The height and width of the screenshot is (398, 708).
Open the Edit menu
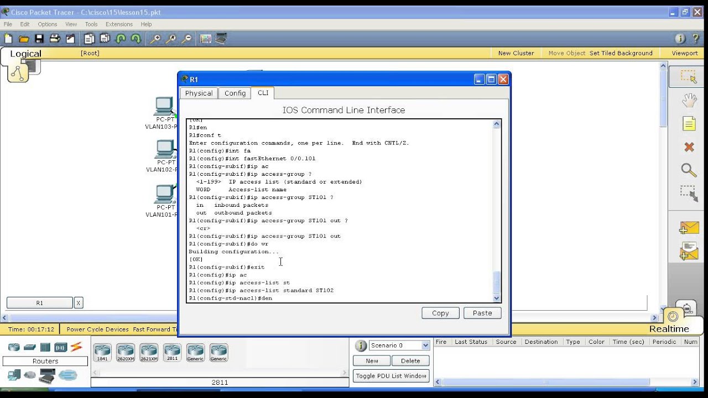(x=25, y=24)
